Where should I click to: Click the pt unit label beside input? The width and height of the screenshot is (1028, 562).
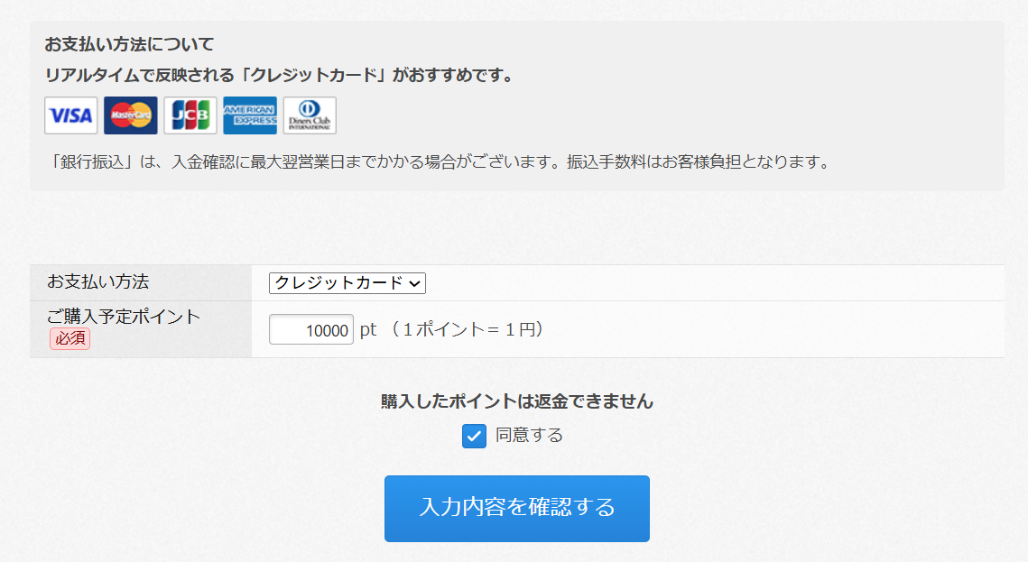pyautogui.click(x=368, y=330)
